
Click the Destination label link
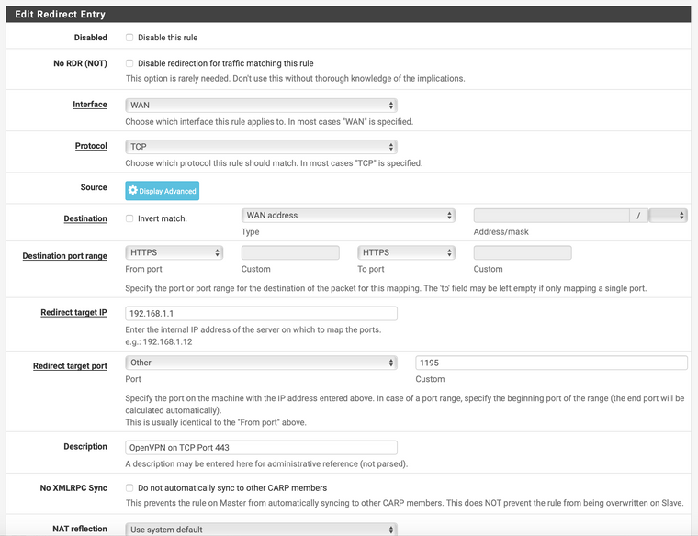(85, 218)
